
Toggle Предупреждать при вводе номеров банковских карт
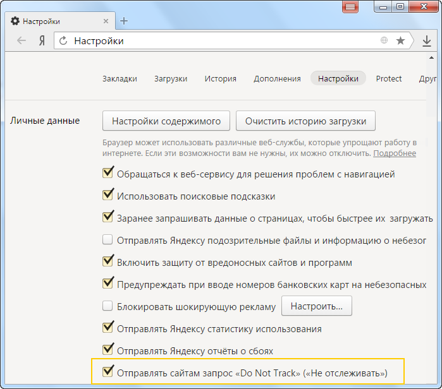107,283
